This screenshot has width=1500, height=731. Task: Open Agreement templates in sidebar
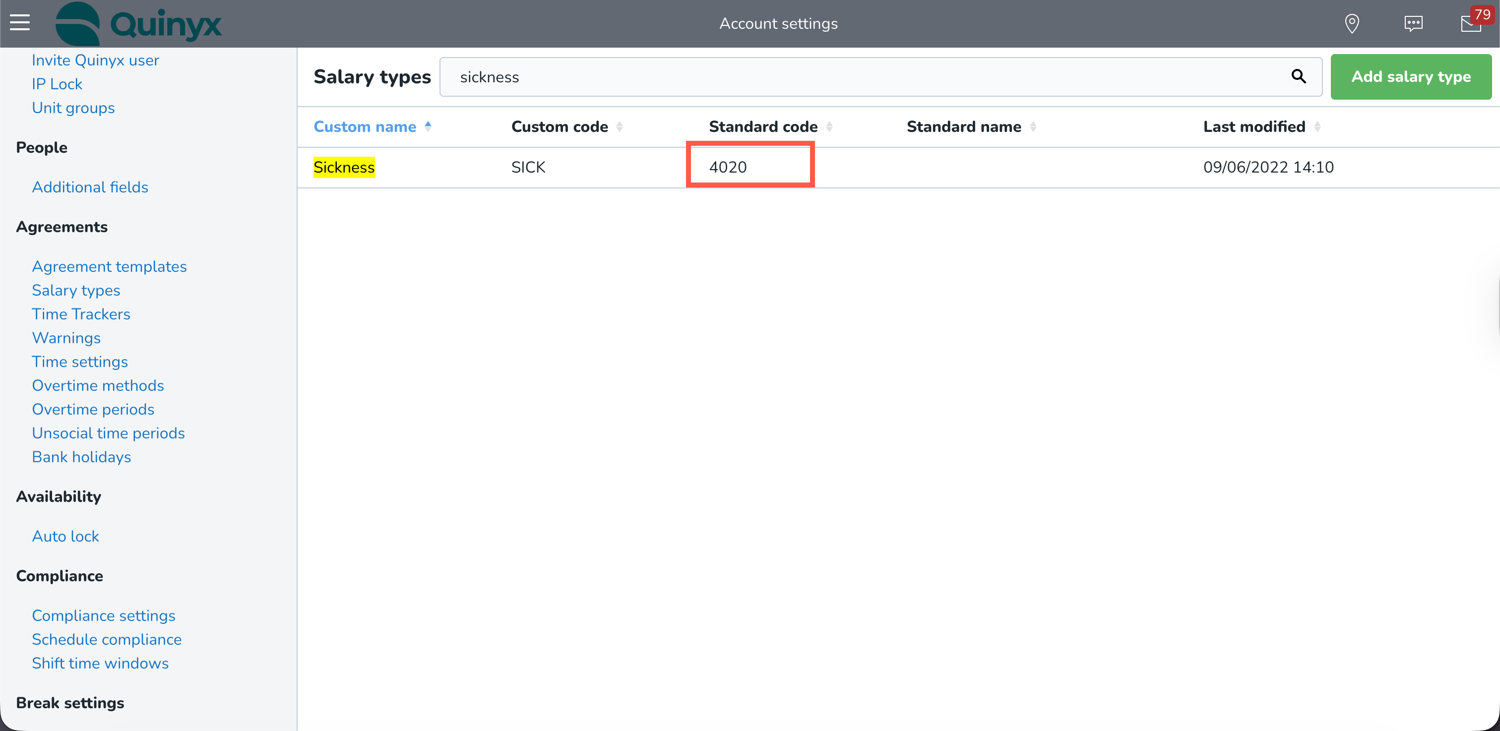click(109, 266)
